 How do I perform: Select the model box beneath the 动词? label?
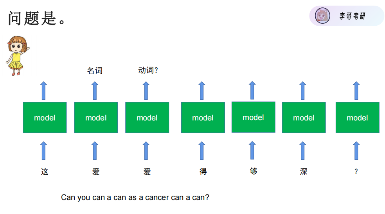147,117
